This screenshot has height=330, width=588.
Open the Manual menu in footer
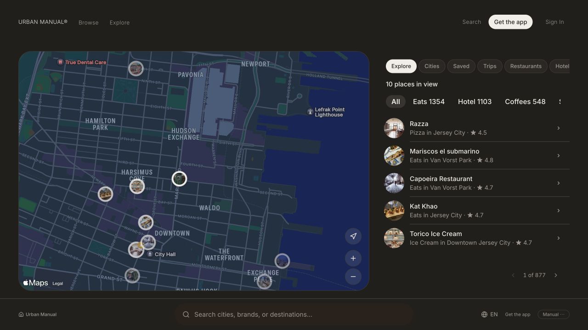pyautogui.click(x=554, y=314)
